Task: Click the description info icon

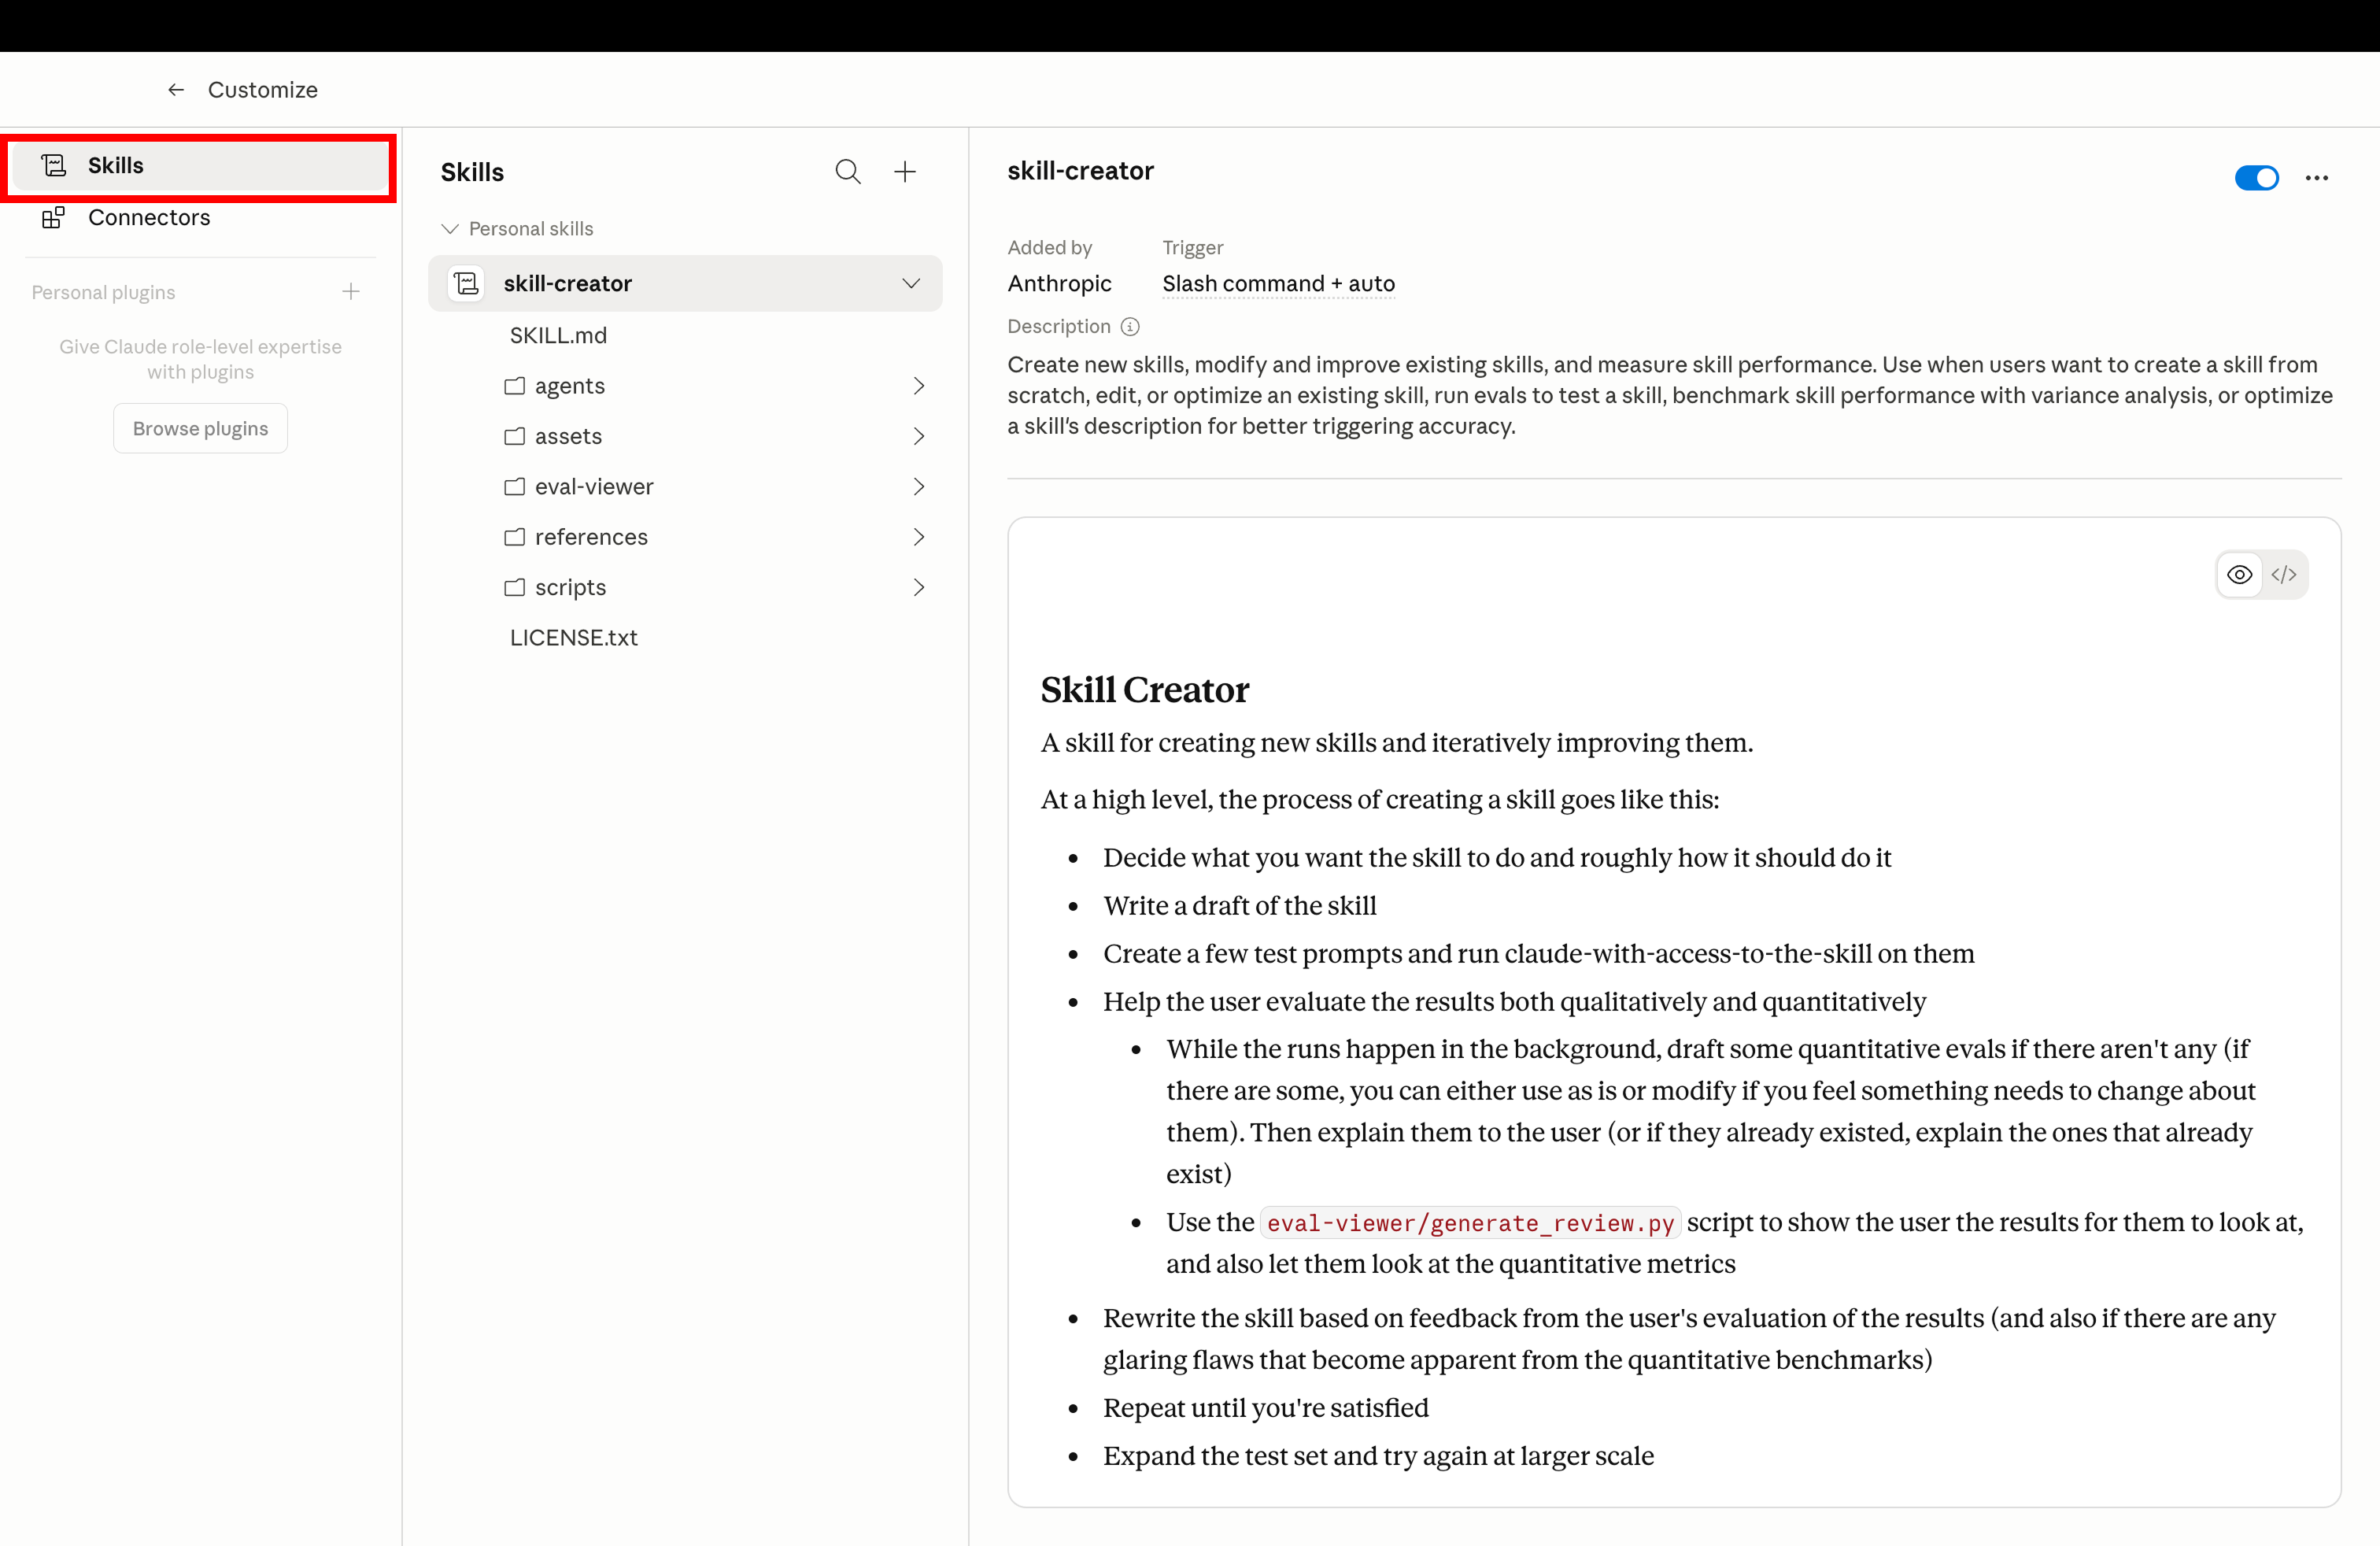Action: 1130,327
